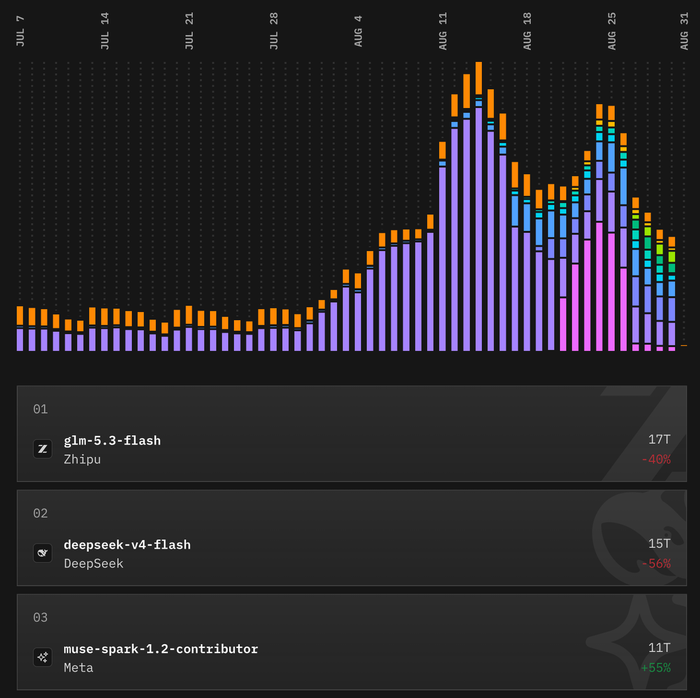Click rank number 03
Viewport: 700px width, 698px height.
[x=40, y=617]
